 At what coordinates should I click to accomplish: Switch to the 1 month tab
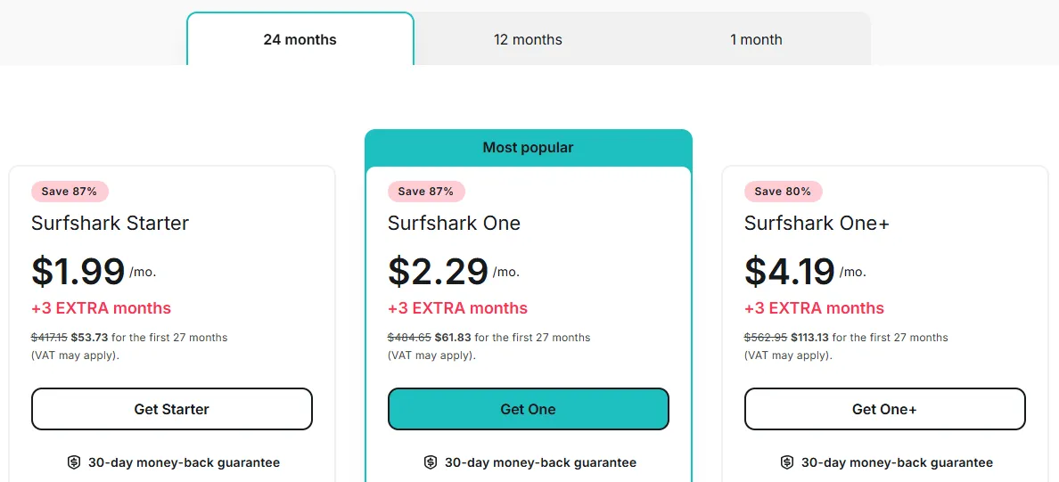click(756, 39)
